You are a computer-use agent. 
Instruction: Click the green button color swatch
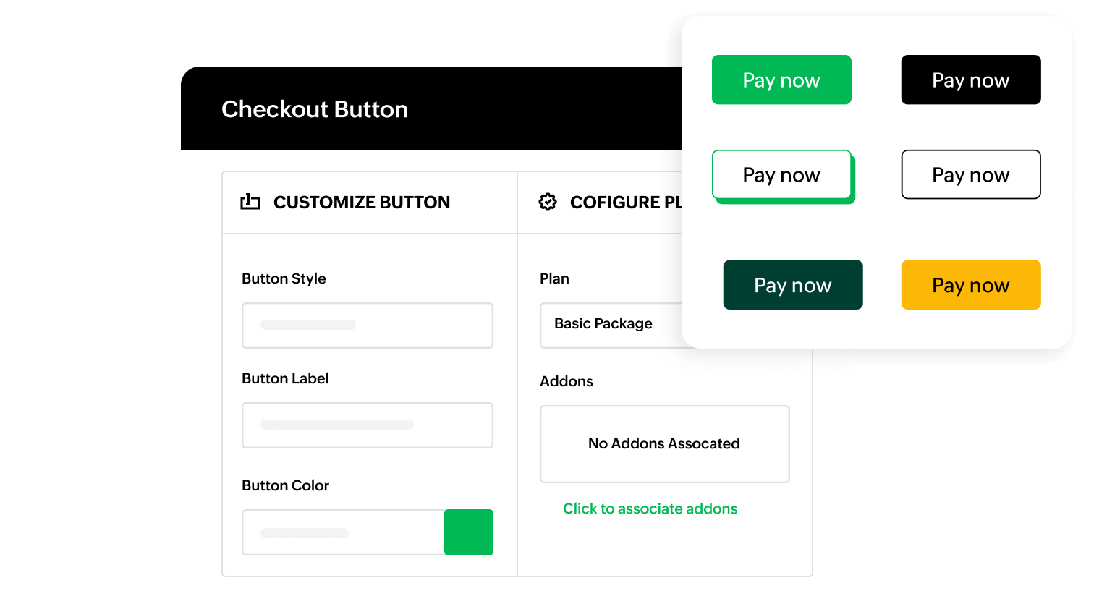469,532
